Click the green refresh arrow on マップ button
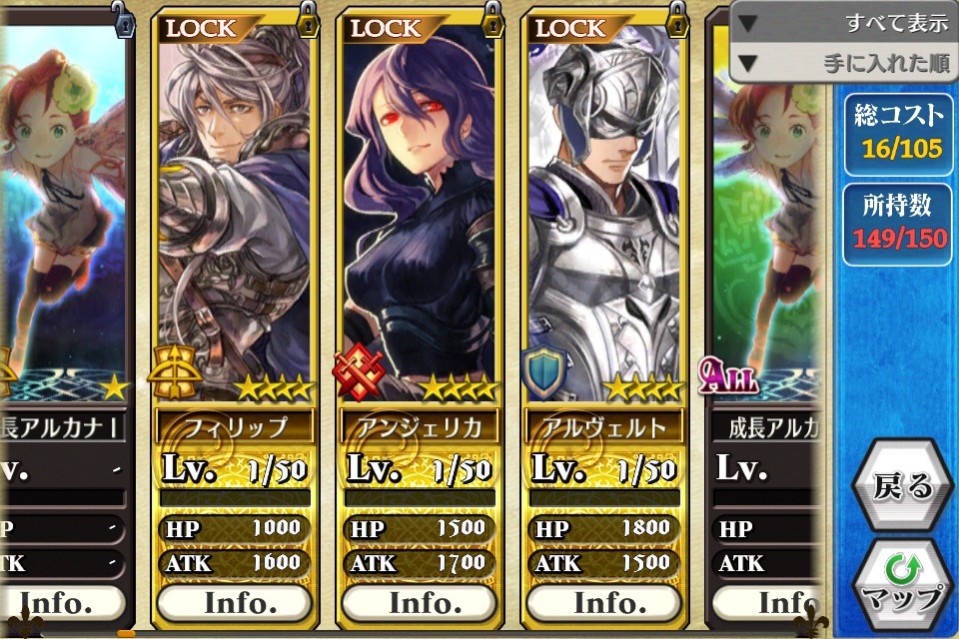959x639 pixels. pyautogui.click(x=903, y=569)
